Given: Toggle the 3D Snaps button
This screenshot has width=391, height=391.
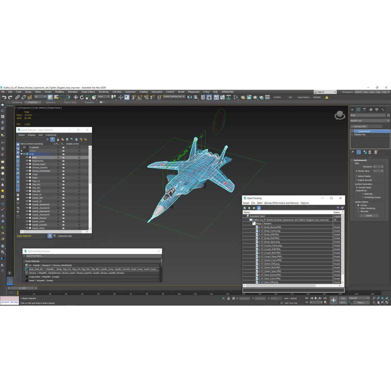Looking at the screenshot, I should [134, 97].
